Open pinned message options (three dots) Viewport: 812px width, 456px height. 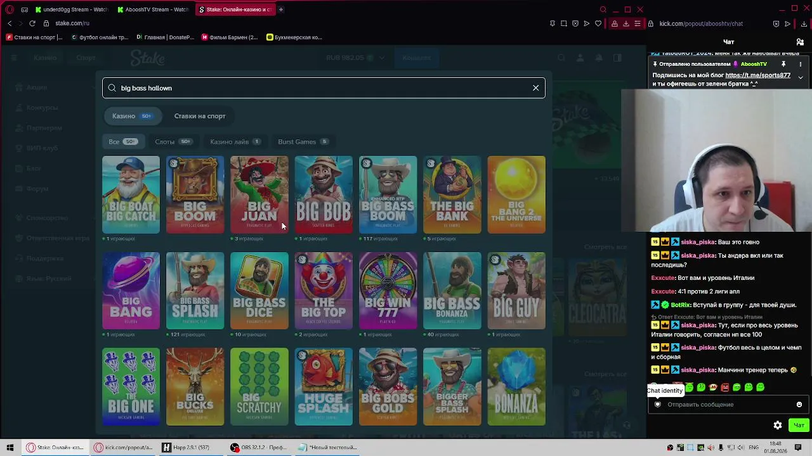[x=800, y=64]
